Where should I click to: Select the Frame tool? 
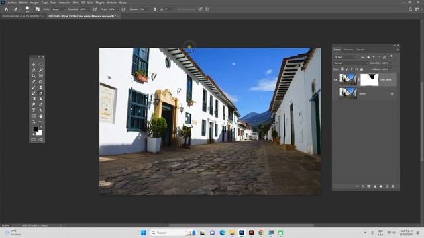coord(41,76)
